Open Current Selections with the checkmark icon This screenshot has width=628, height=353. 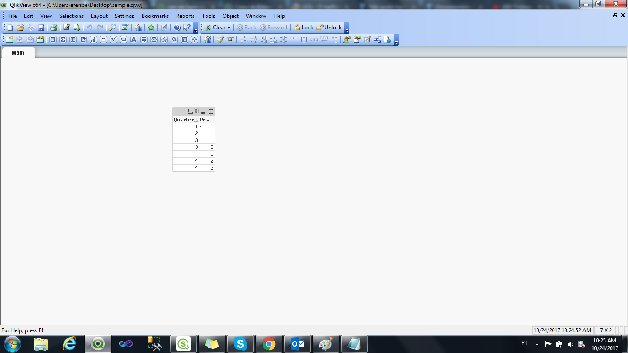coord(125,28)
